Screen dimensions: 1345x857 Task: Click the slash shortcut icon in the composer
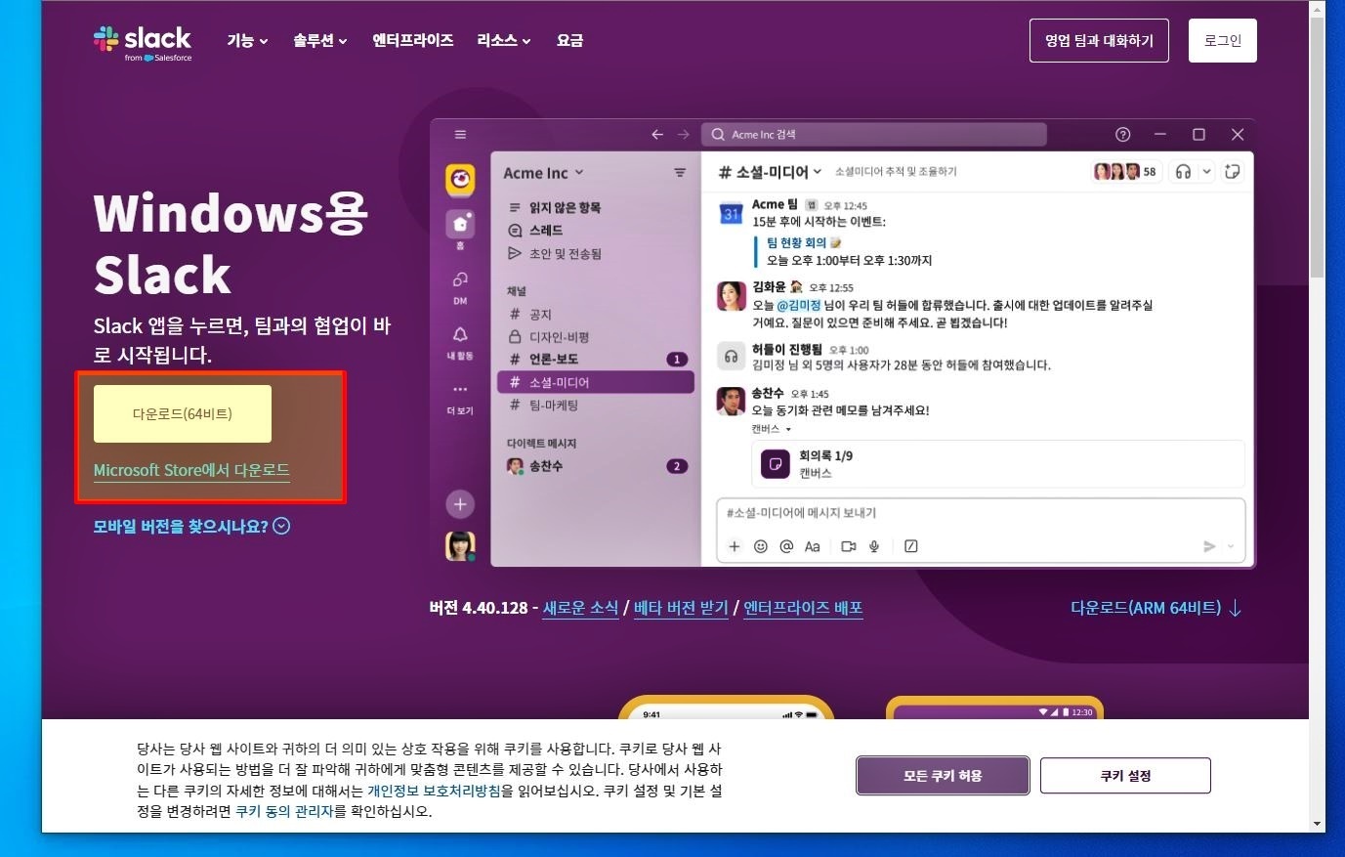coord(910,546)
